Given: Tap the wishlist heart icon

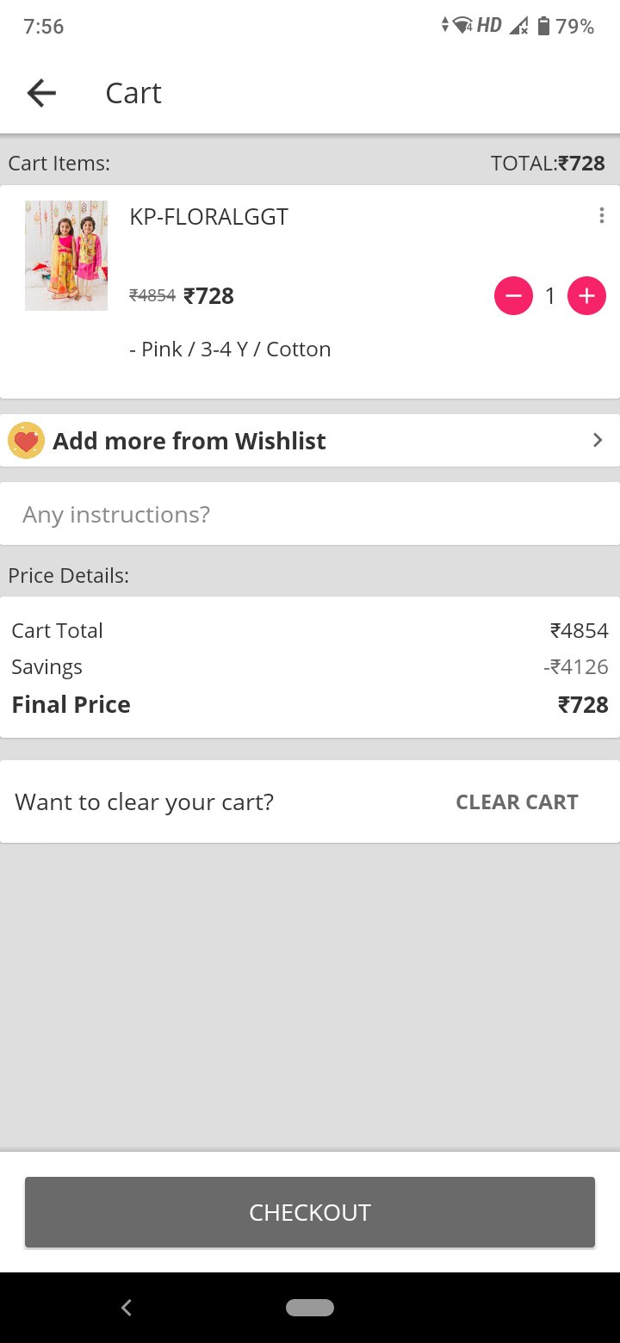Looking at the screenshot, I should pyautogui.click(x=27, y=441).
